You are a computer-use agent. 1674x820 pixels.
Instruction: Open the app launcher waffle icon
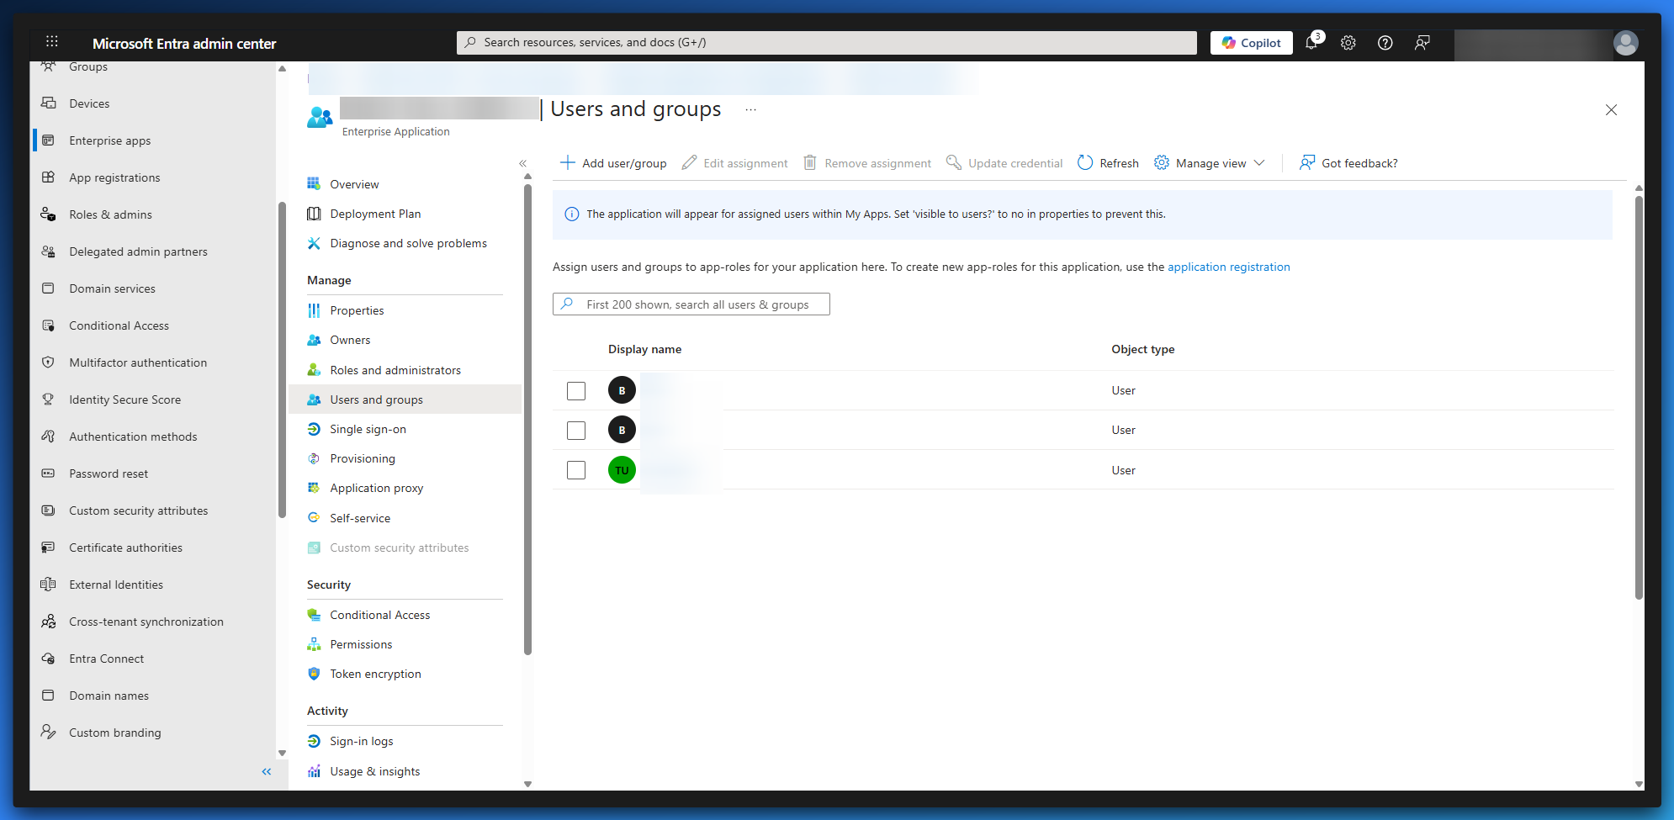51,42
